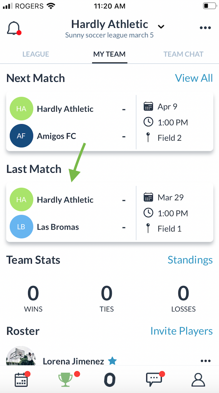Tap Invite Players link
Image resolution: width=219 pixels, height=393 pixels.
click(x=181, y=331)
